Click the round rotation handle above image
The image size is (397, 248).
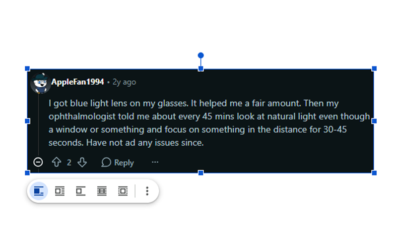coord(200,56)
